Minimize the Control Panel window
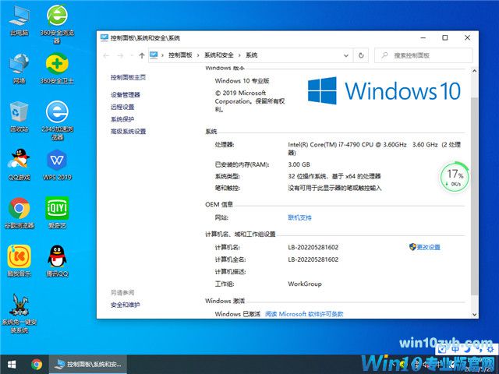This screenshot has width=499, height=374. (423, 38)
